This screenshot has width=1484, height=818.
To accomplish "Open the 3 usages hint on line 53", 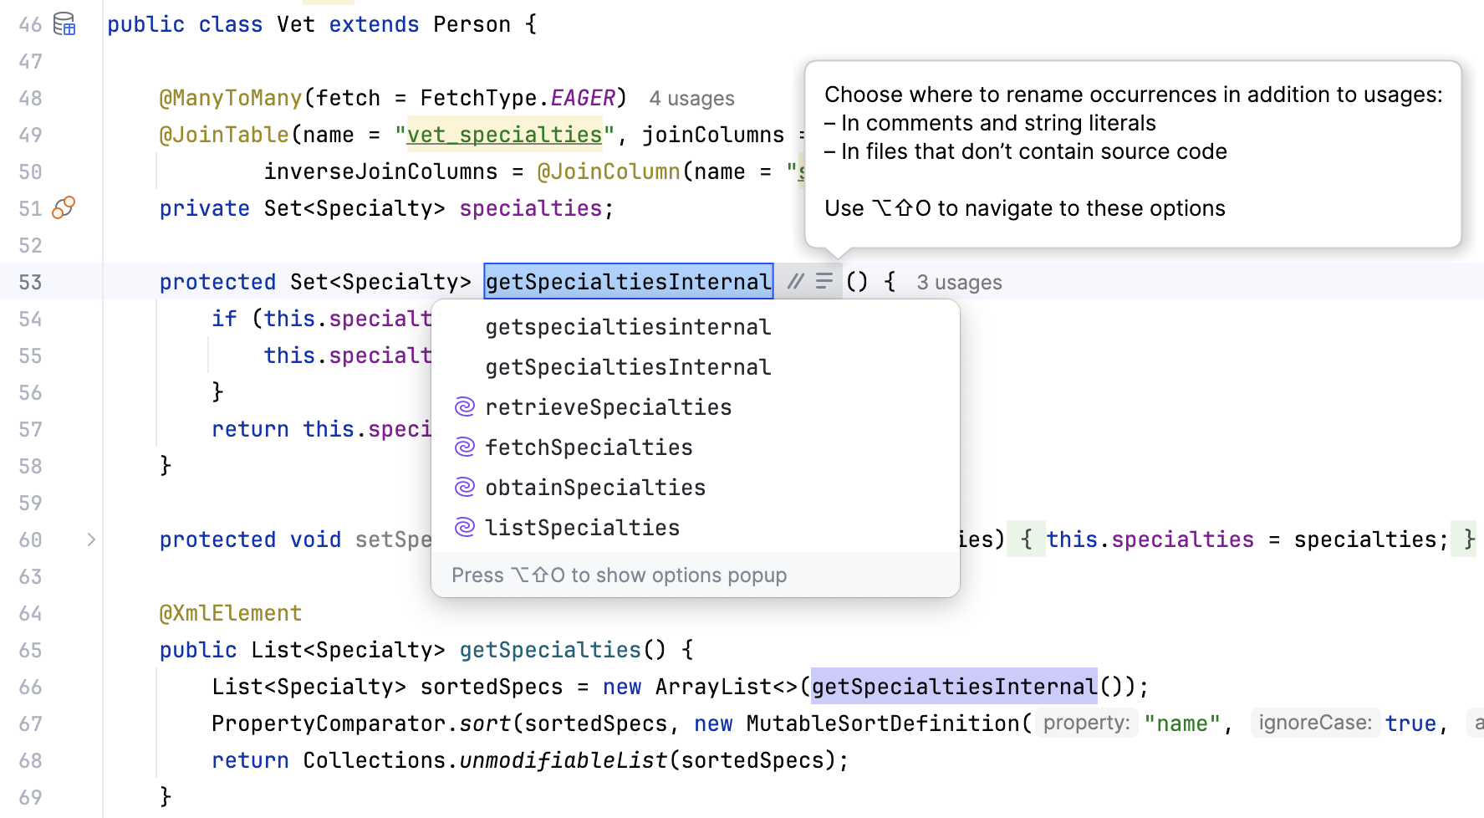I will pos(959,282).
